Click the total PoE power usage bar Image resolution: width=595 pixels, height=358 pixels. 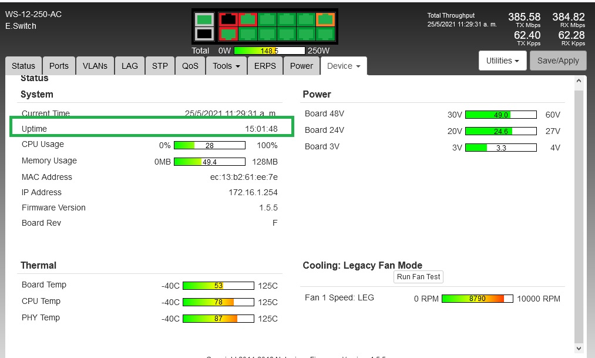pyautogui.click(x=269, y=51)
